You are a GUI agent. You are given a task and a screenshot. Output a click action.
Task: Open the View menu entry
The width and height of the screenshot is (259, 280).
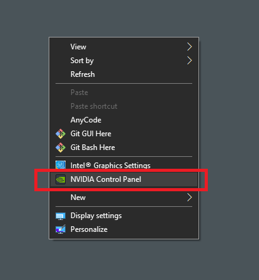click(78, 47)
